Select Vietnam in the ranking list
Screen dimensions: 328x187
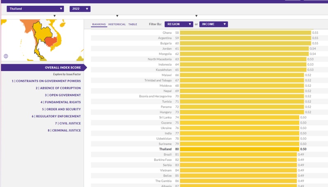(166, 170)
